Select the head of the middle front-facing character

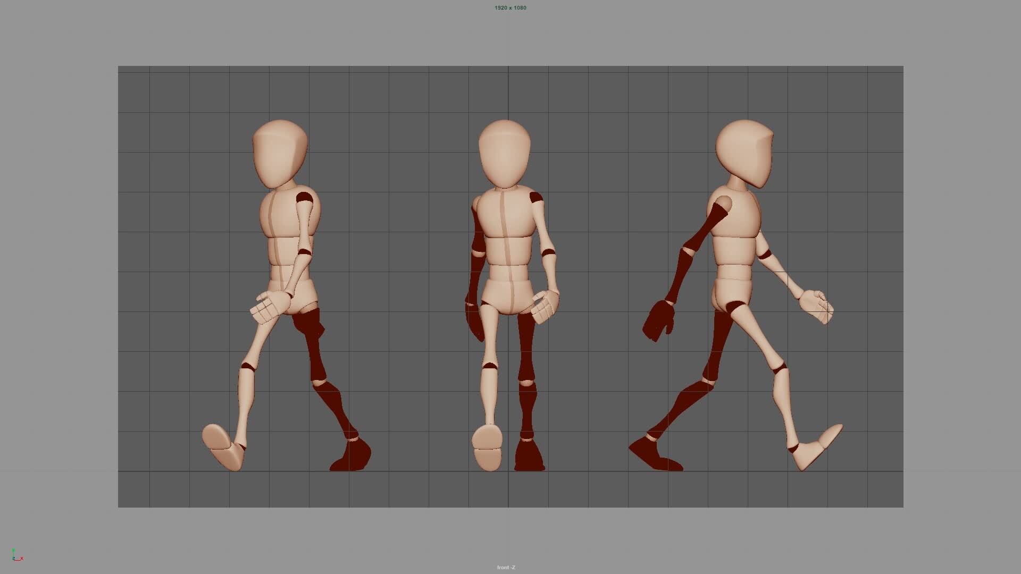point(504,154)
